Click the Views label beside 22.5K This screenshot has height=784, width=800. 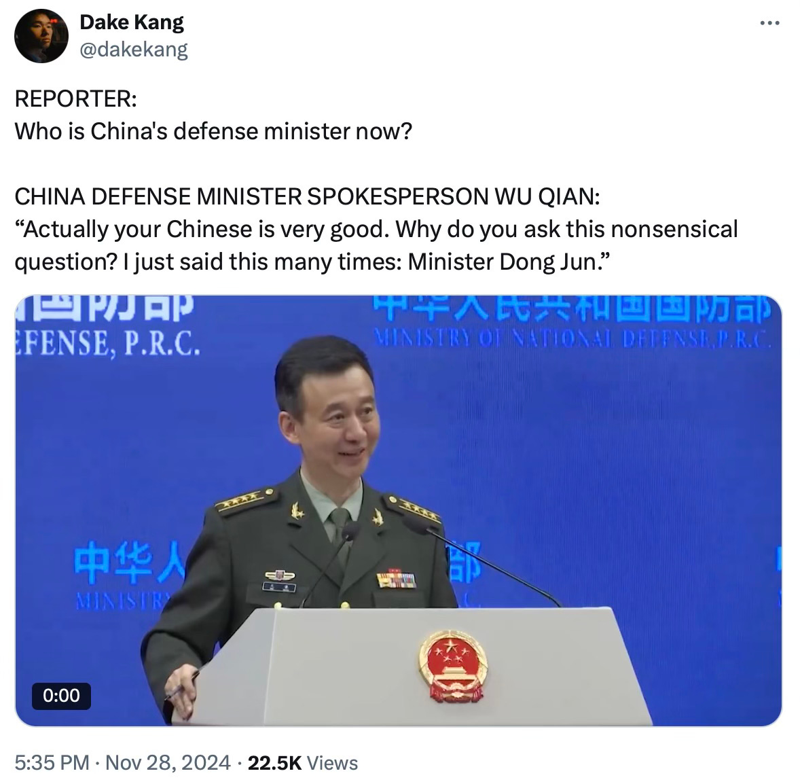pos(332,762)
